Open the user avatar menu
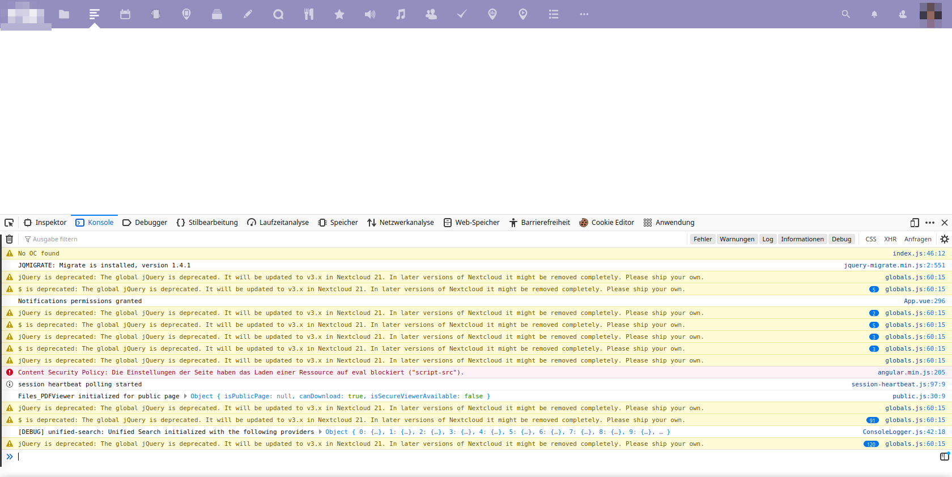The height and width of the screenshot is (477, 952). [930, 14]
